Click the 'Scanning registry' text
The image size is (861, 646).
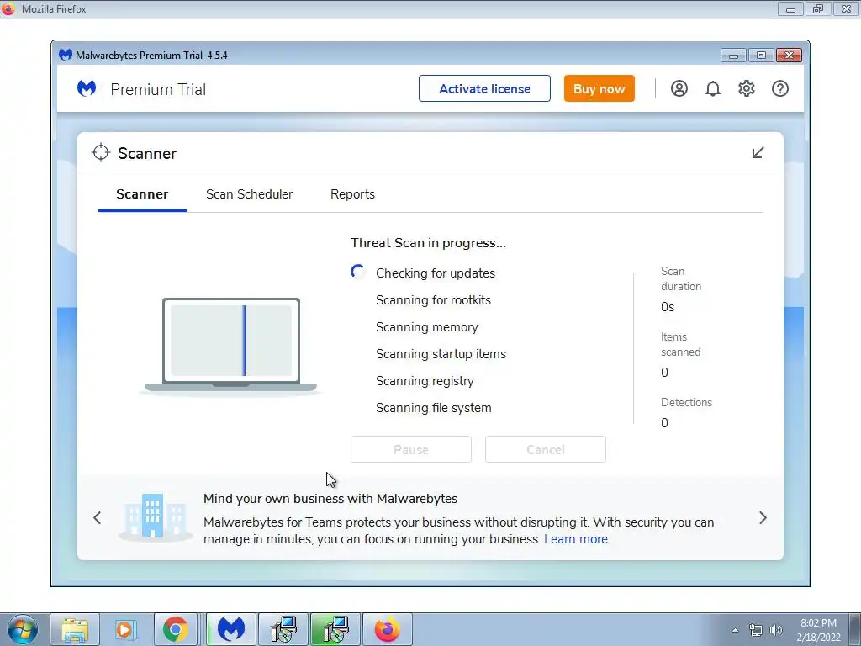(x=425, y=381)
